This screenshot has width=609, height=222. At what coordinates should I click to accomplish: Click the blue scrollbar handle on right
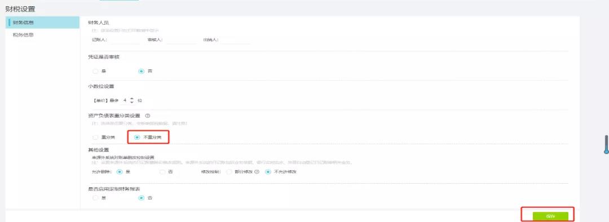tap(606, 144)
